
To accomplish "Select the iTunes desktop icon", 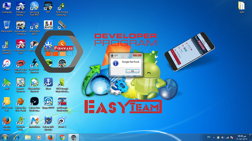I will (x=7, y=65).
